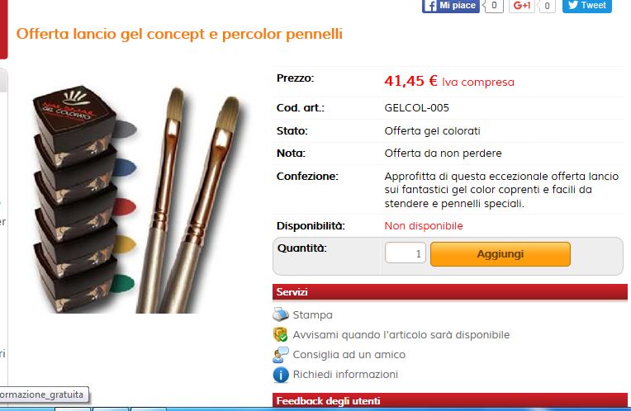Open Avvisami quando l'articolo sarà disponibile link
Screen dimensions: 631x411
pyautogui.click(x=401, y=334)
